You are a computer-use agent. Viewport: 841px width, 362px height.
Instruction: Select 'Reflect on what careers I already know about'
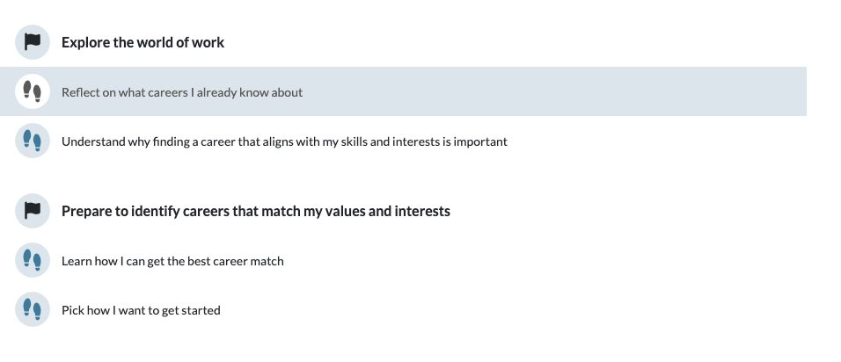click(x=182, y=92)
